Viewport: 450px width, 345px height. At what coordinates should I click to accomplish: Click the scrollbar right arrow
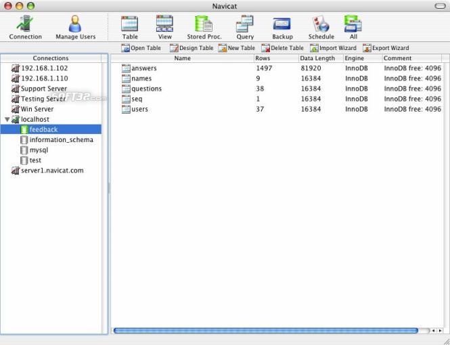click(440, 331)
